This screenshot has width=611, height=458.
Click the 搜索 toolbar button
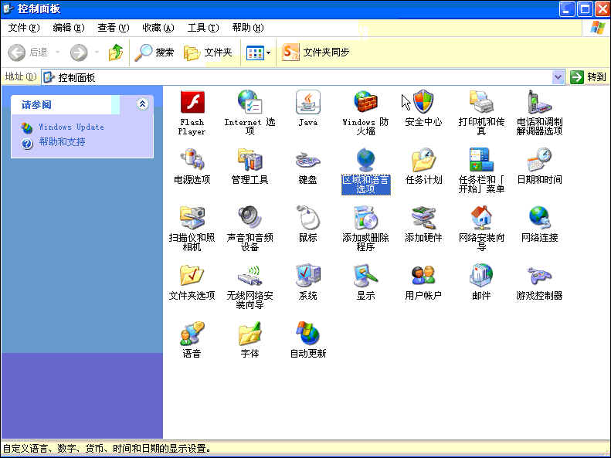point(154,53)
